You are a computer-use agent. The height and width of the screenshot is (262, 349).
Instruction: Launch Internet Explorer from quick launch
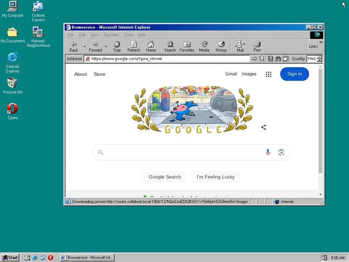pos(35,258)
